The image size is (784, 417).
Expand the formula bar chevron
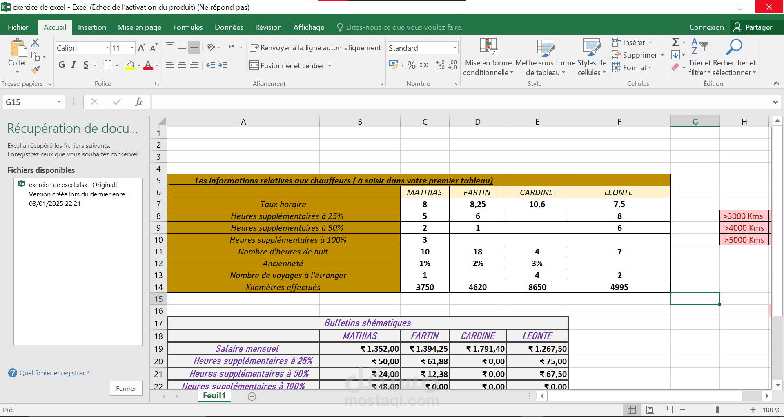coord(775,102)
